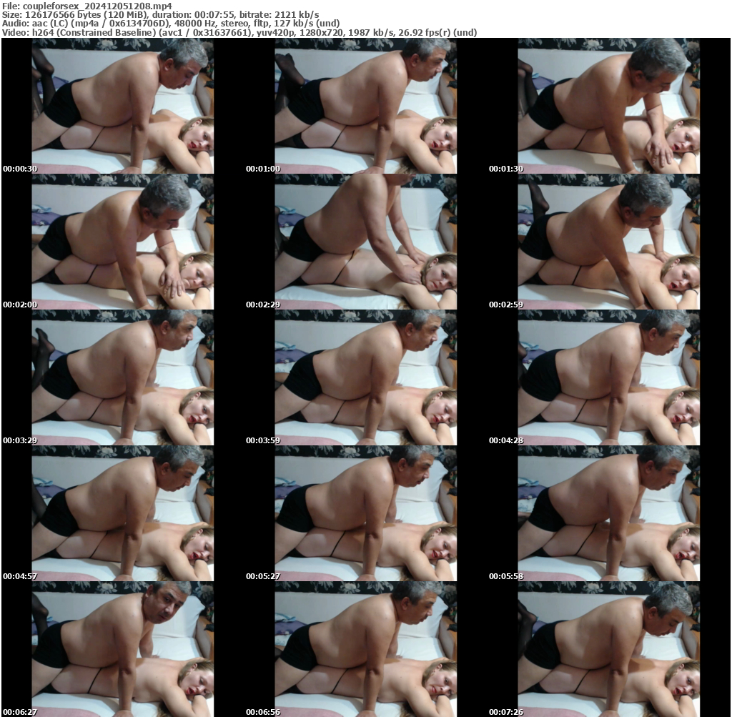Open the 00:06:27 preview thumbnail
The image size is (732, 717).
pyautogui.click(x=122, y=649)
